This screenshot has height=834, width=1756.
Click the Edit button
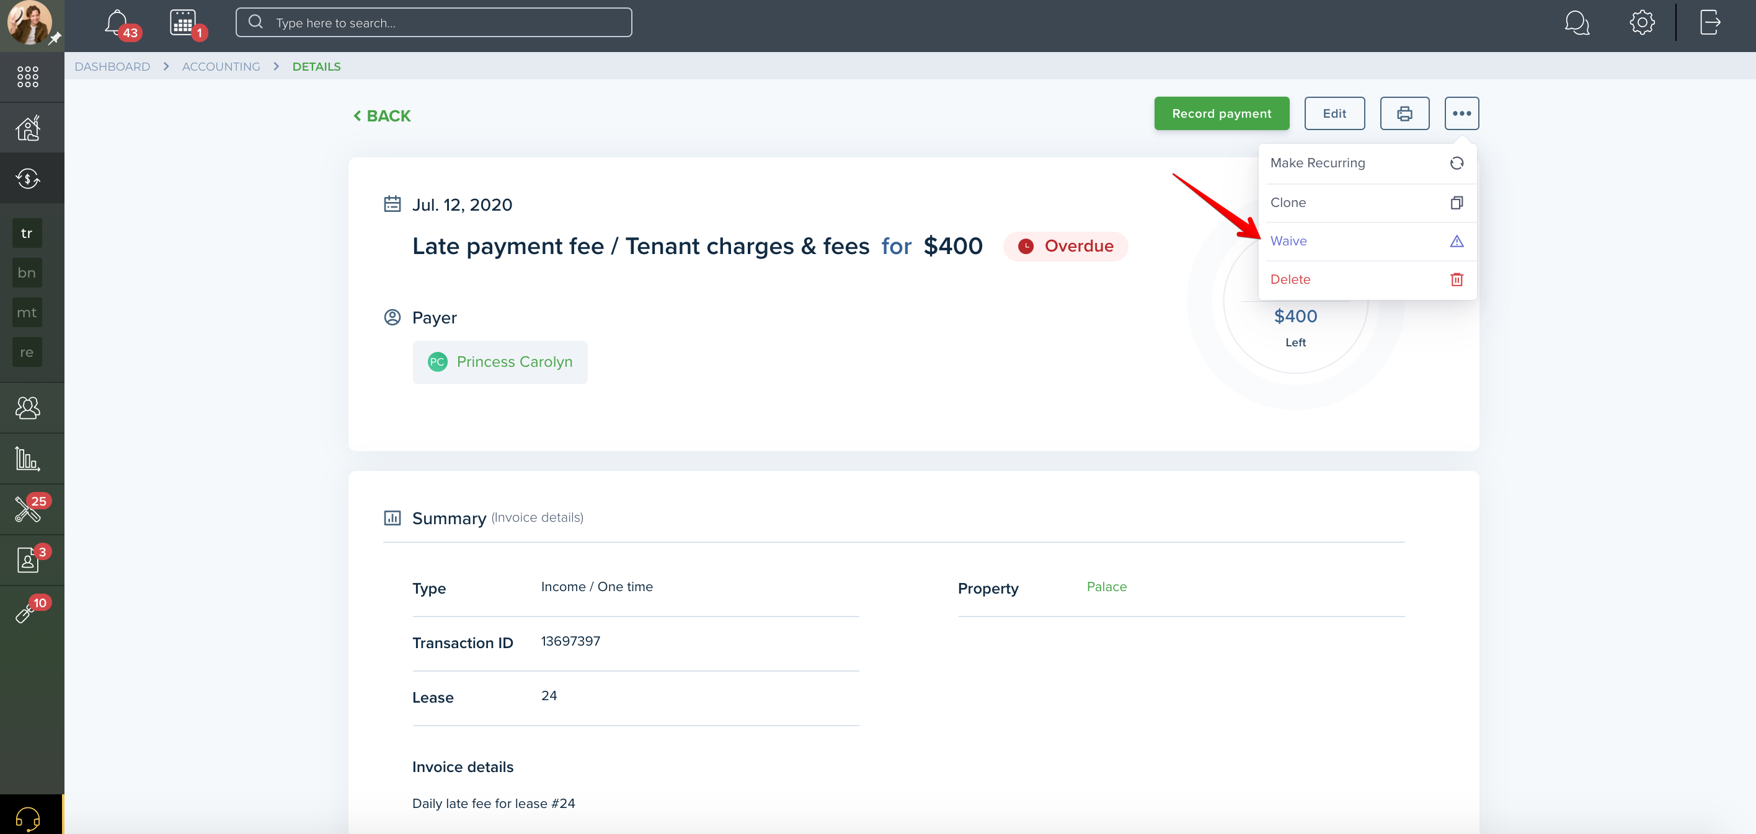1334,113
